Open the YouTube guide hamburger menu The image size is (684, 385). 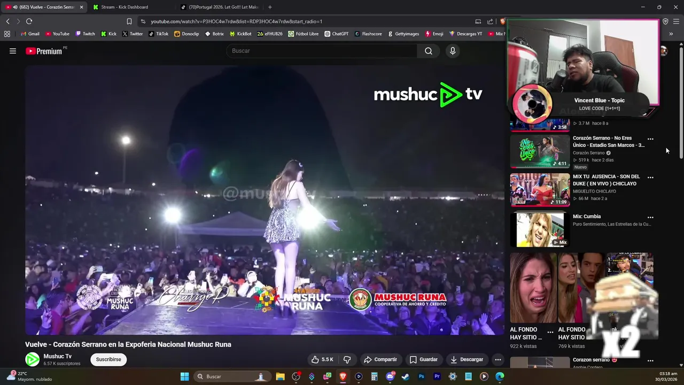13,51
